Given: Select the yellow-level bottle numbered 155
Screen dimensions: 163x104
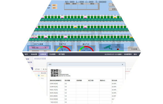Looking at the screenshot, I should 75,26.
